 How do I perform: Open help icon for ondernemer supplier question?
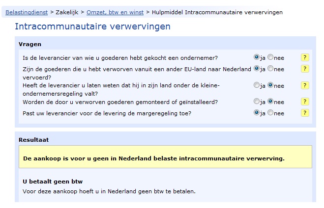[305, 57]
